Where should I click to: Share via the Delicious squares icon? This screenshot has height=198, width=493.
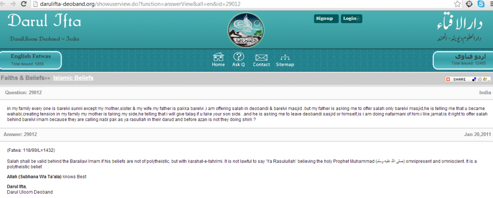[474, 79]
